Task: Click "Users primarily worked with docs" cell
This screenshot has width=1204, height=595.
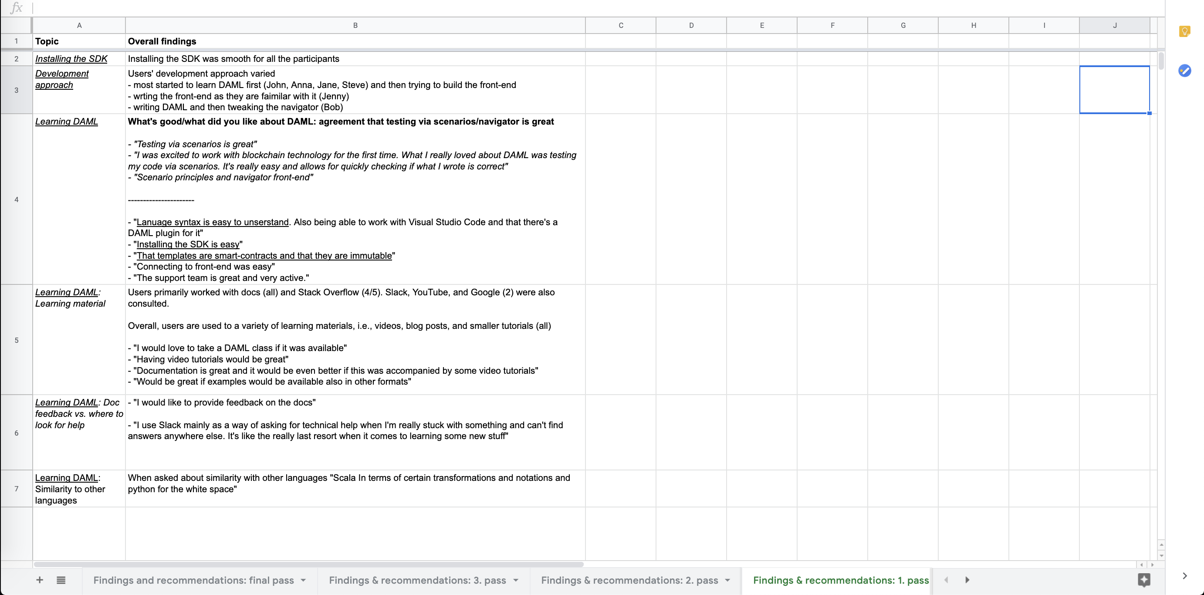Action: (355, 340)
